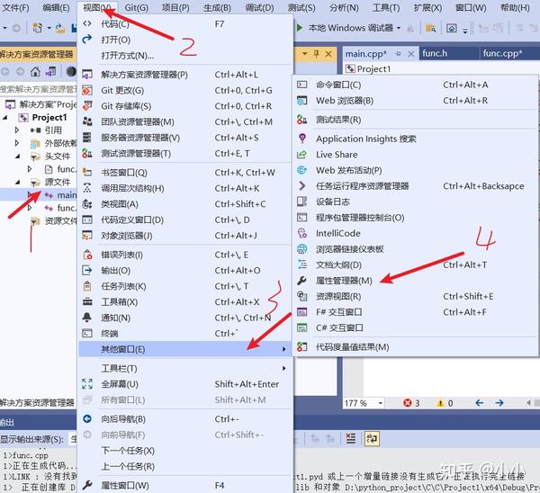Click the Server Explorer (服务器资源管理器) icon
The width and height of the screenshot is (540, 493).
(x=87, y=138)
